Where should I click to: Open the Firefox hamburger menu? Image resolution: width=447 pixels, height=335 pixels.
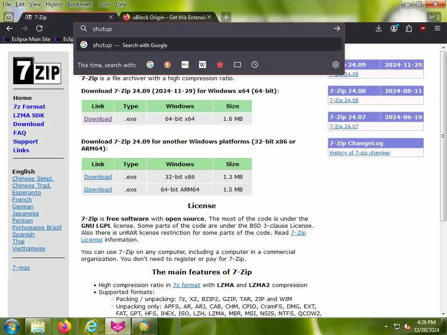tap(437, 28)
